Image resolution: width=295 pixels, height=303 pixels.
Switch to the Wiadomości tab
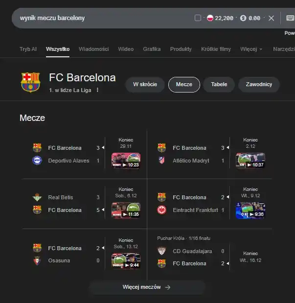pos(93,49)
